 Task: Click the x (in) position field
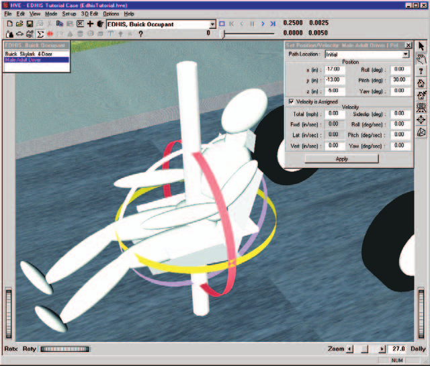click(x=335, y=69)
